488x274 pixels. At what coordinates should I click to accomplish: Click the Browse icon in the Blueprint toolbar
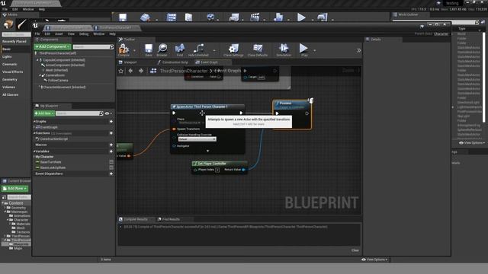coord(162,49)
